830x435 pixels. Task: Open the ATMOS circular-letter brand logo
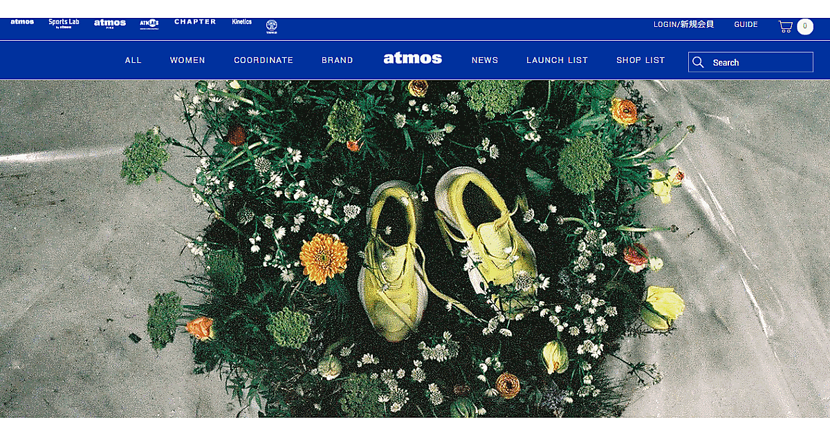pos(149,23)
